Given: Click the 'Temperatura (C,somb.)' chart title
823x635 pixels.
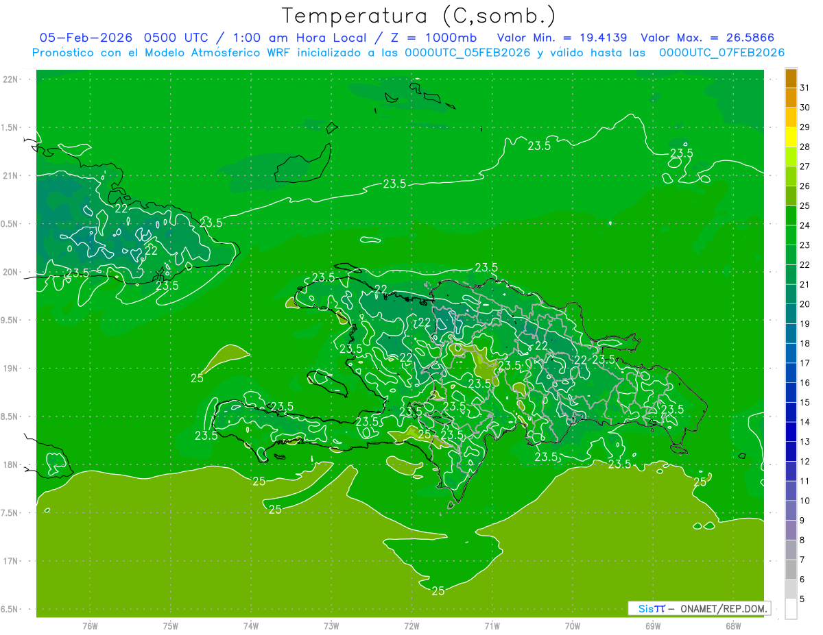Looking at the screenshot, I should tap(419, 15).
